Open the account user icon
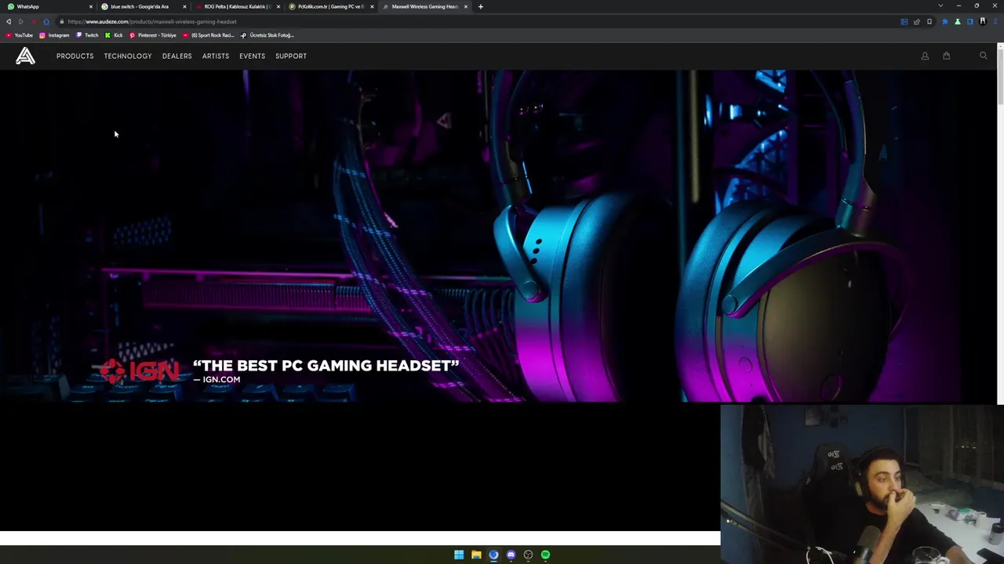The width and height of the screenshot is (1004, 564). click(925, 56)
